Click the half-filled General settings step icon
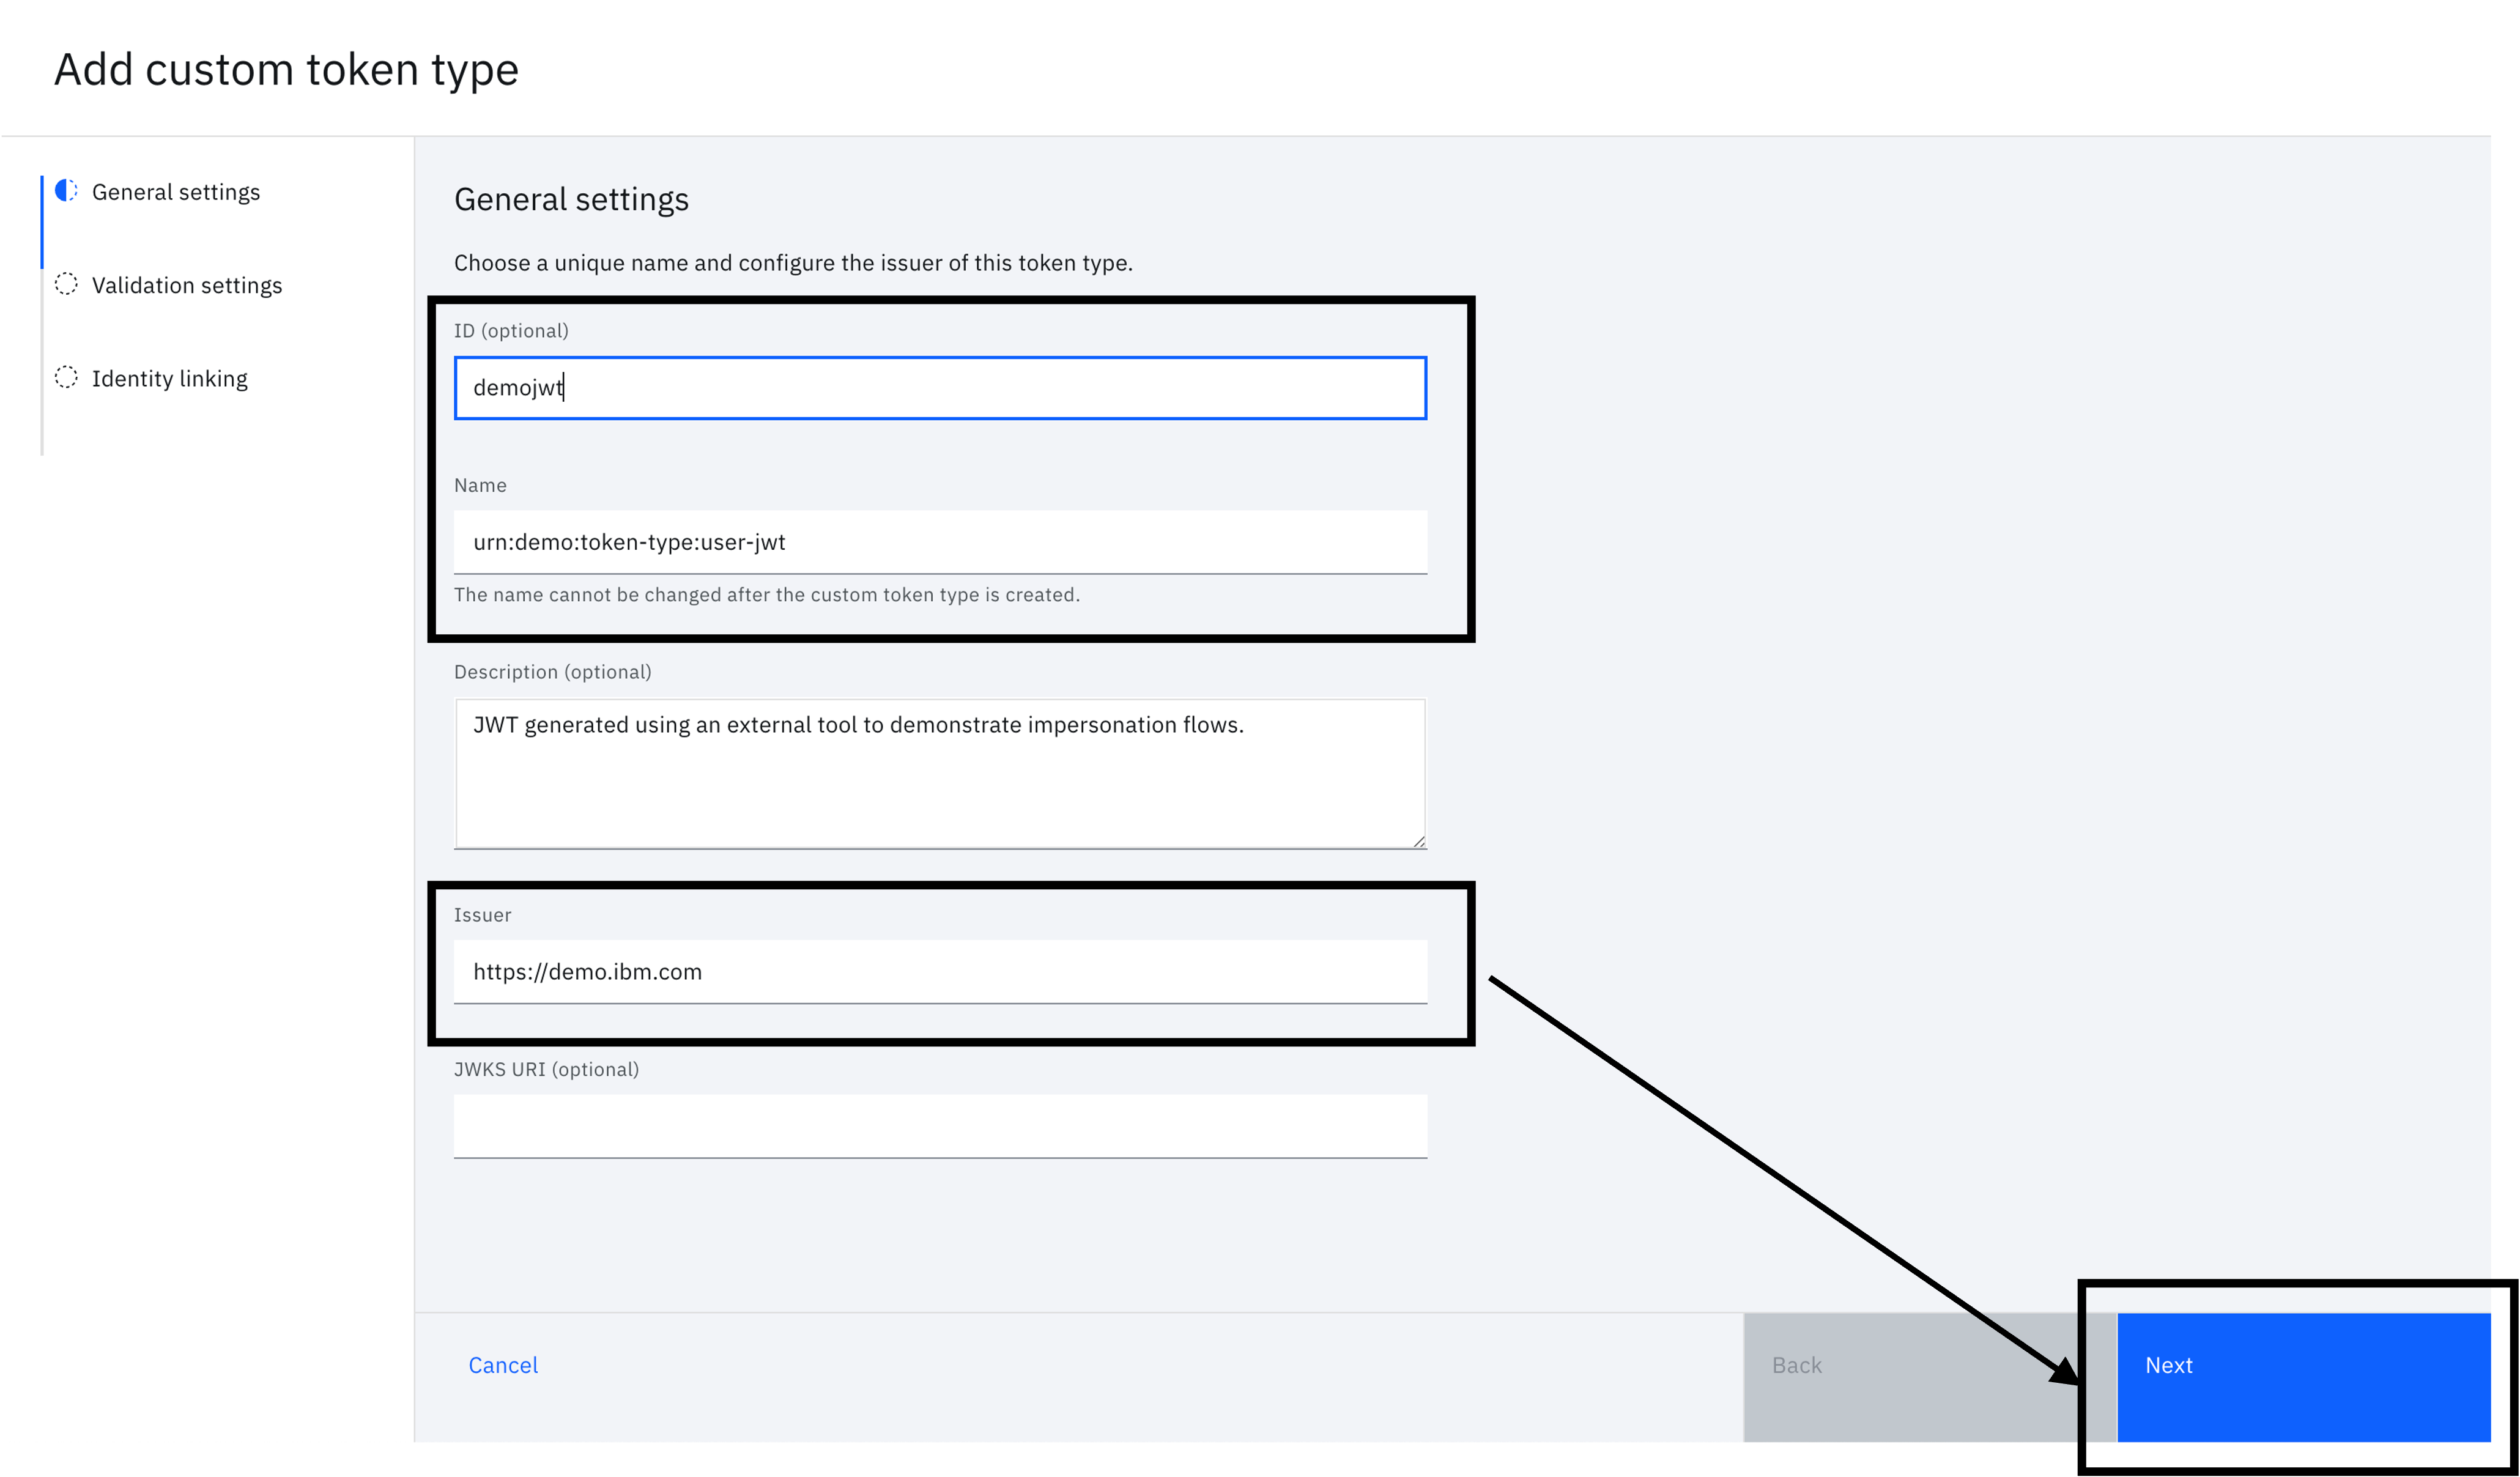The width and height of the screenshot is (2520, 1477). (66, 190)
